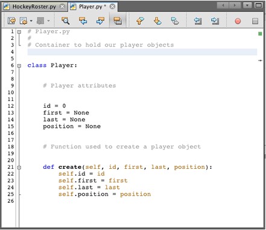Screen dimensions: 266x230
Task: Go to next bookmark icon
Action: pos(157,21)
